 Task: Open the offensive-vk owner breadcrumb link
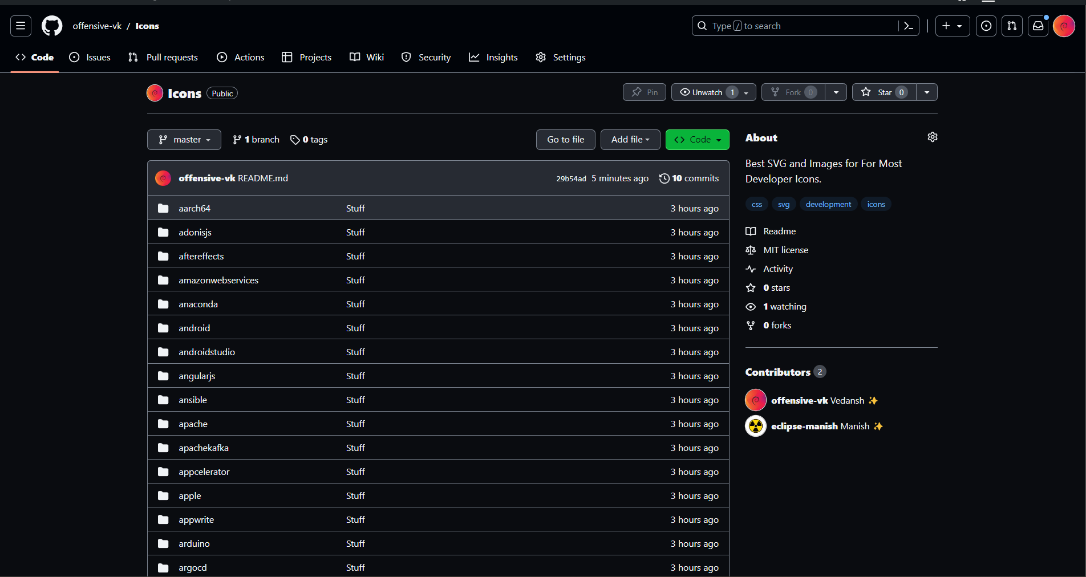(97, 26)
